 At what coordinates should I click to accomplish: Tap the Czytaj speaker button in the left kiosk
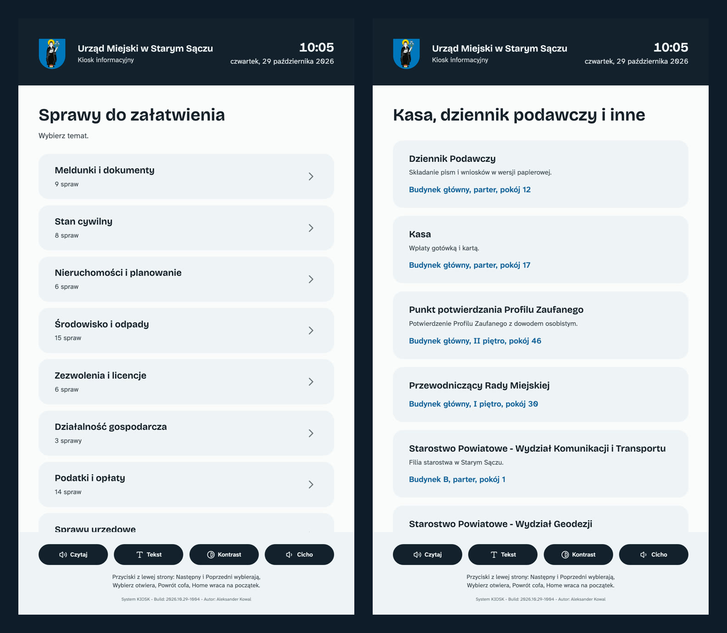click(73, 555)
